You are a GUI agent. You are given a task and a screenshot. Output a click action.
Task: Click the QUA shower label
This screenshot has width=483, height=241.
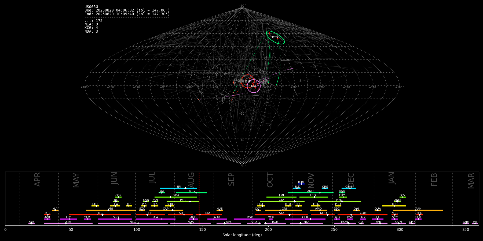[x=378, y=209]
